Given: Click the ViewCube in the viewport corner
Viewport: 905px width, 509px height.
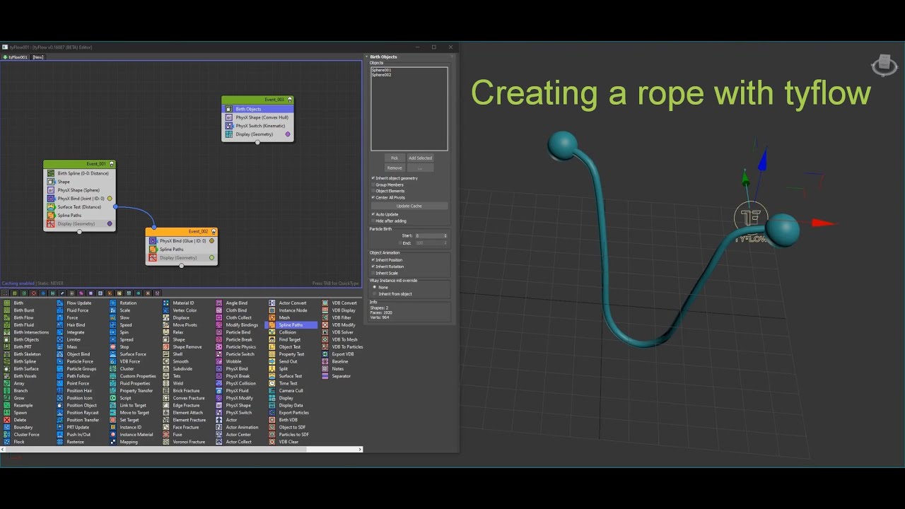Looking at the screenshot, I should tap(884, 65).
